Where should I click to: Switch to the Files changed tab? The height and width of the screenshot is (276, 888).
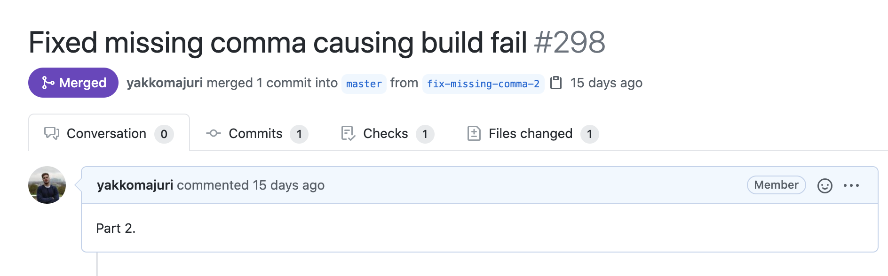coord(531,133)
